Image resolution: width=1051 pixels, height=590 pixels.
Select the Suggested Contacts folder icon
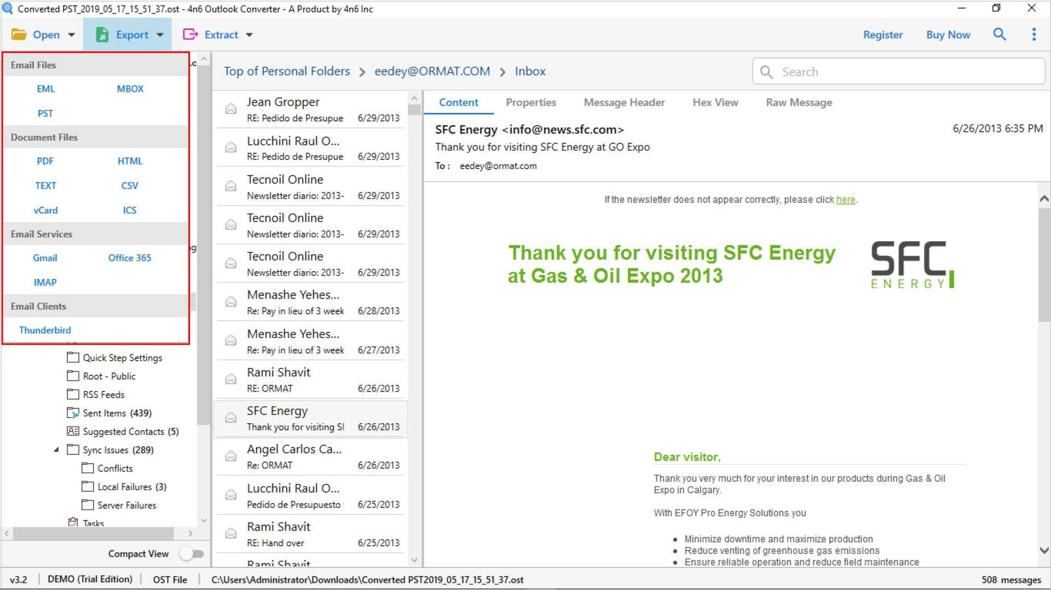pos(73,431)
